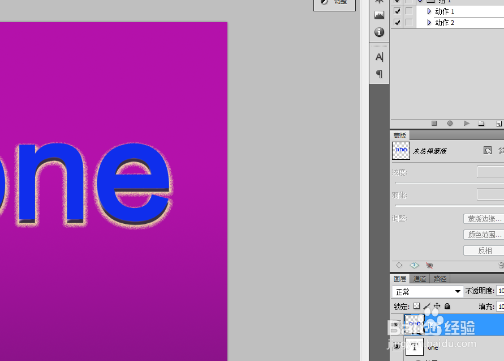
Task: Select the one text layer thumbnail
Action: pyautogui.click(x=414, y=346)
